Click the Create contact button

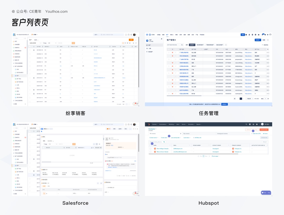tap(264, 130)
